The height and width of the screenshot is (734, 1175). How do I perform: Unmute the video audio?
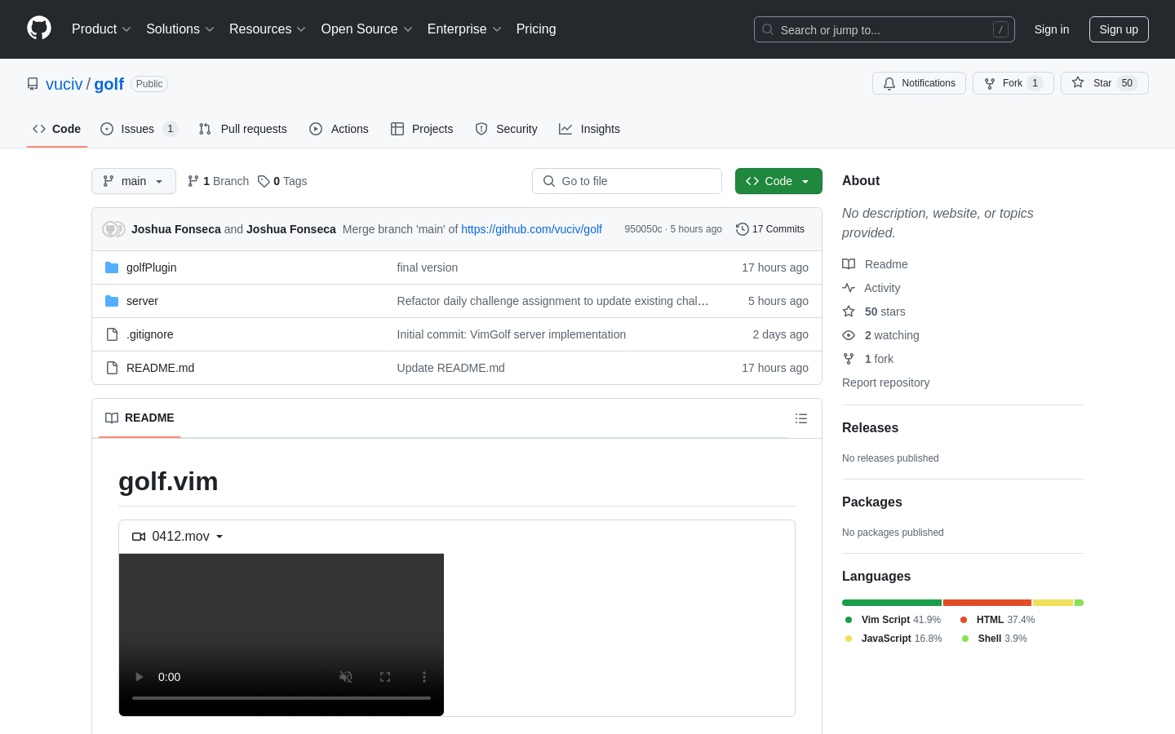coord(346,677)
